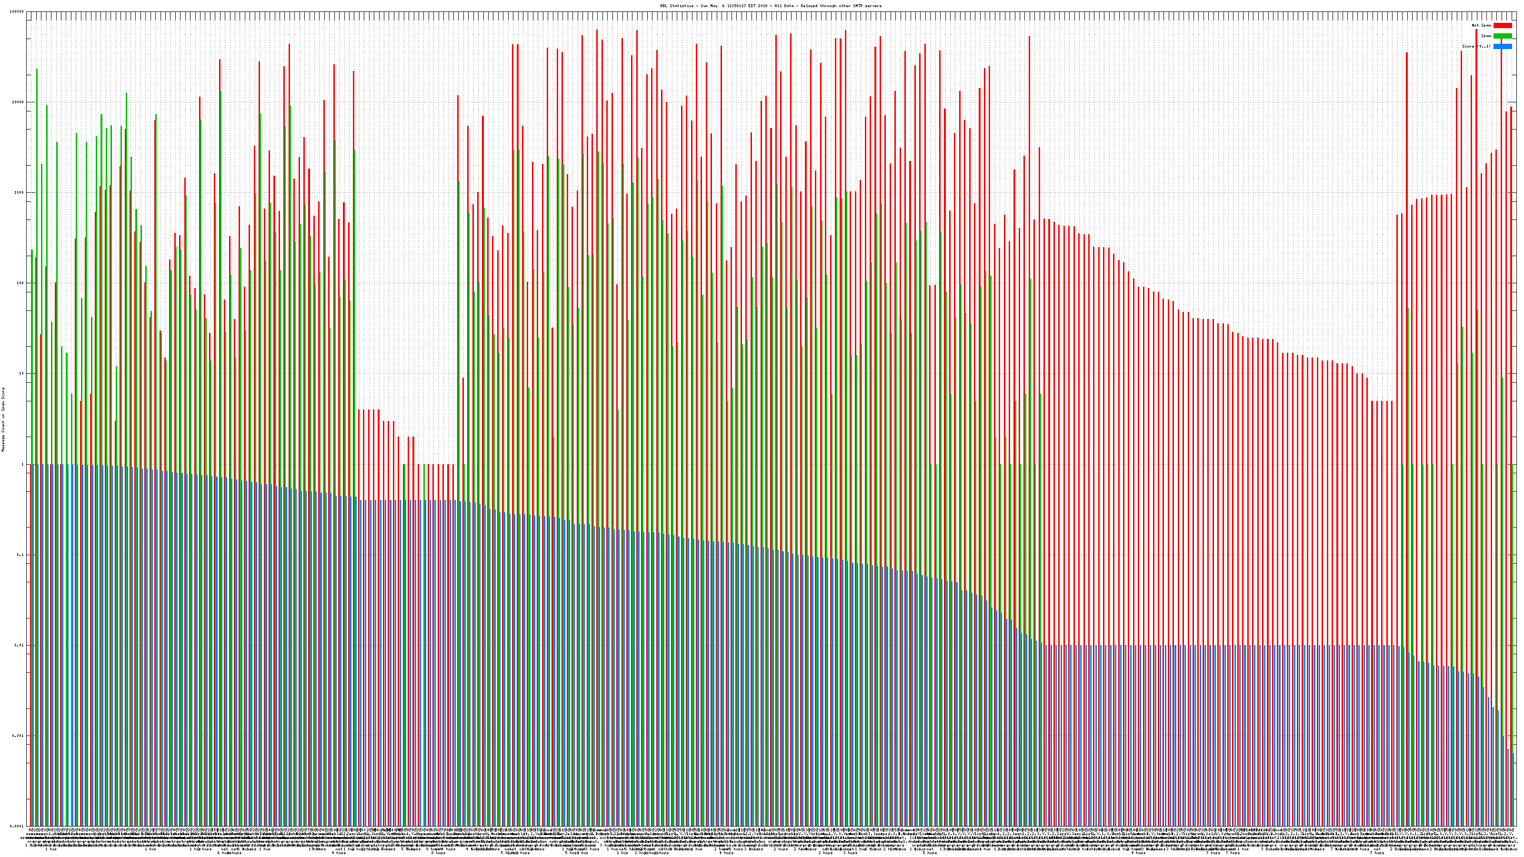Click the vertical 'Message Count or Spam Score' axis title
Screen dimensions: 1524x857
pos(3,419)
